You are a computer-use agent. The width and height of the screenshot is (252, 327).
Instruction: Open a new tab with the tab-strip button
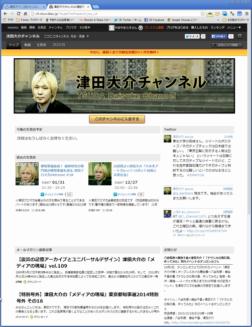point(96,7)
